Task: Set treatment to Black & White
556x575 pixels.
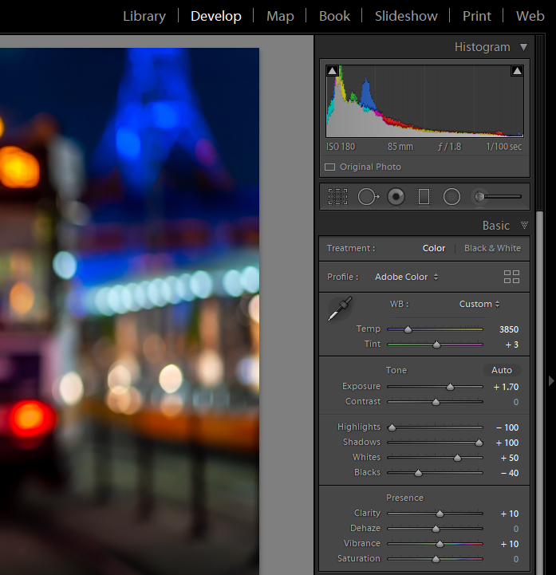Action: pyautogui.click(x=492, y=248)
